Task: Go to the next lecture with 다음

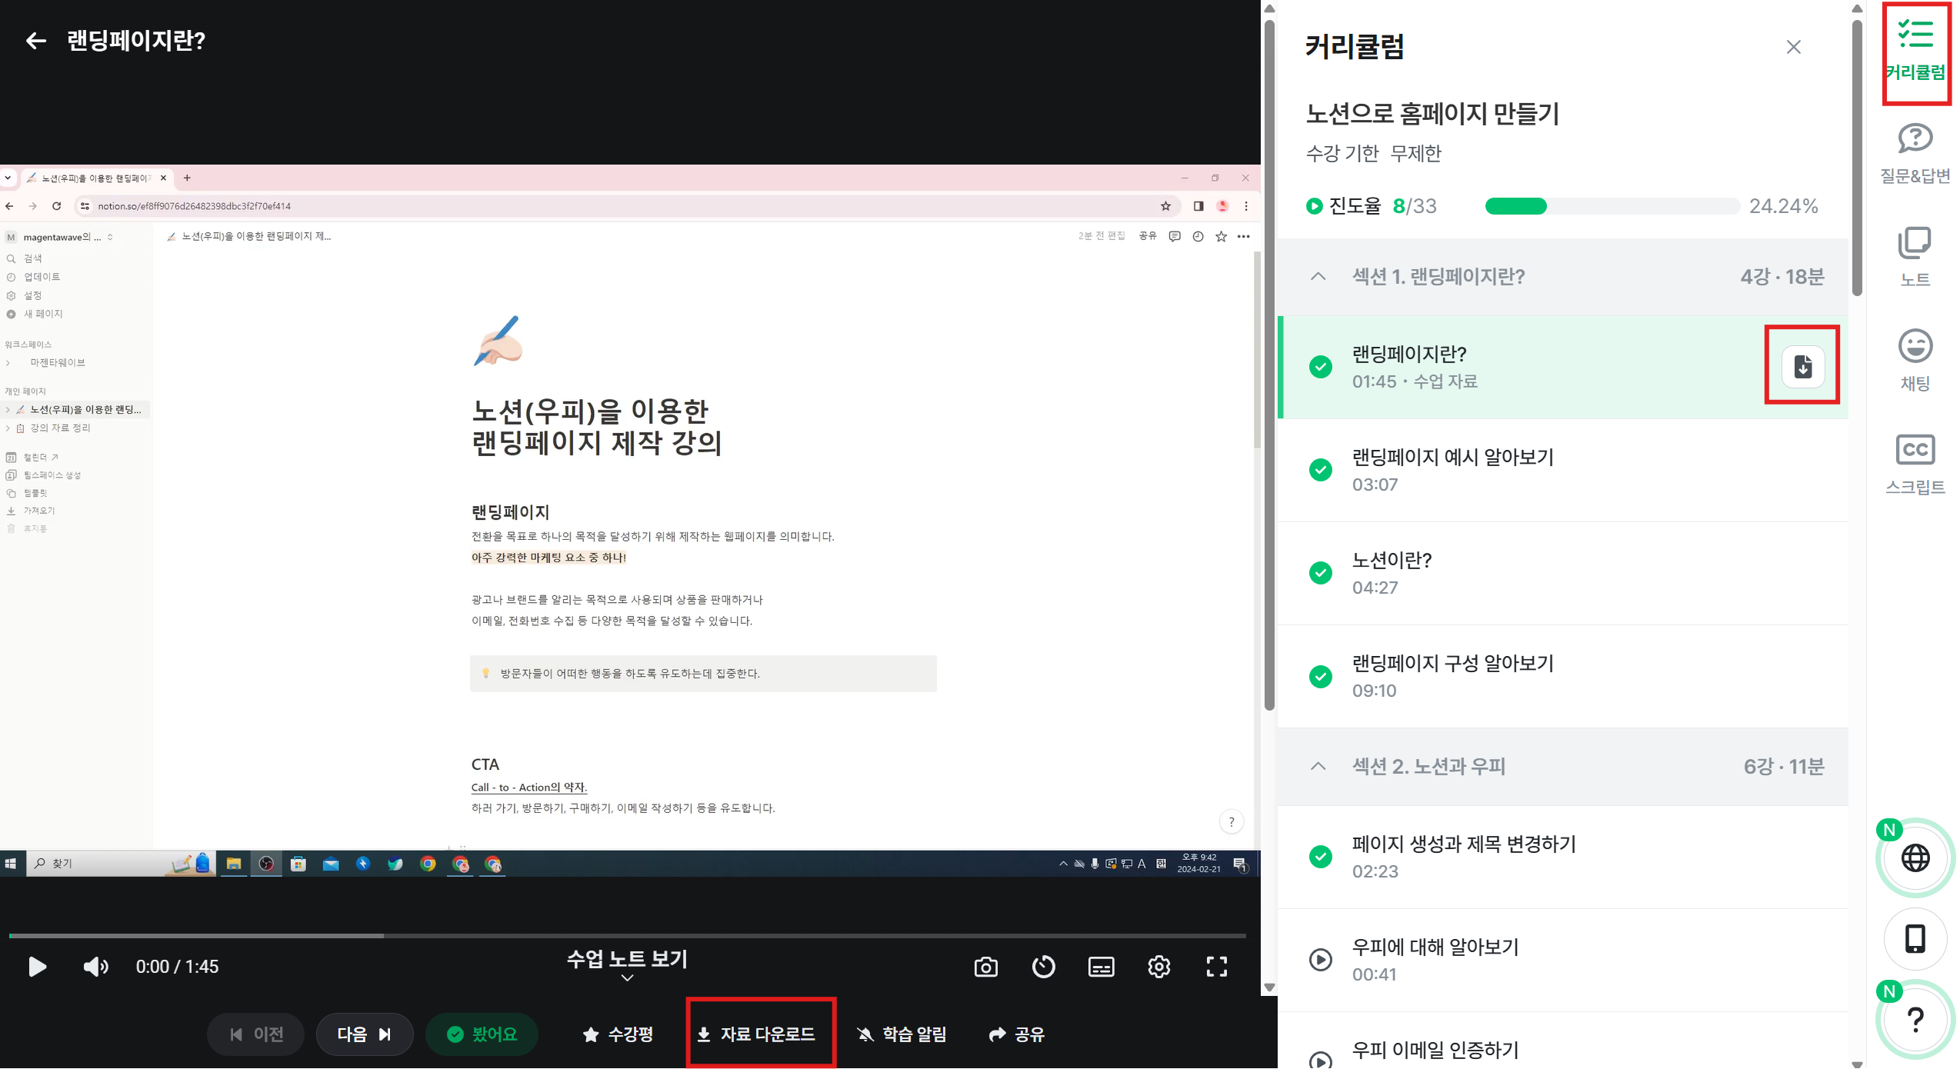Action: (x=365, y=1034)
